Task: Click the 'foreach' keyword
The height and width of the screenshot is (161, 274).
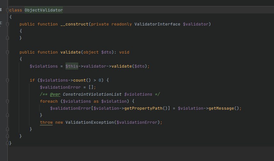Action: point(49,101)
